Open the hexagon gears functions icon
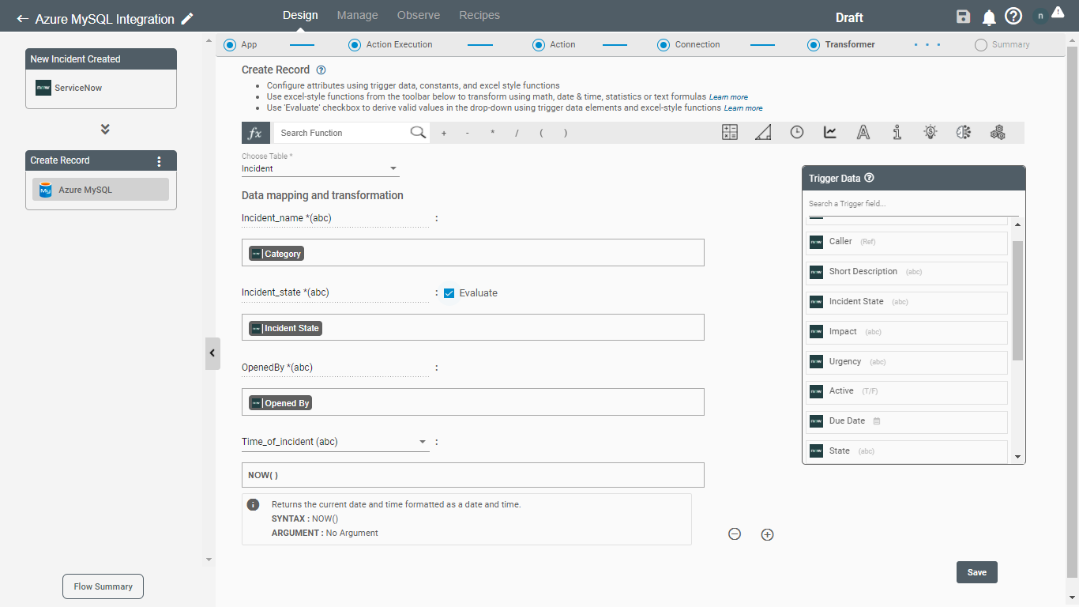This screenshot has width=1079, height=607. [998, 133]
